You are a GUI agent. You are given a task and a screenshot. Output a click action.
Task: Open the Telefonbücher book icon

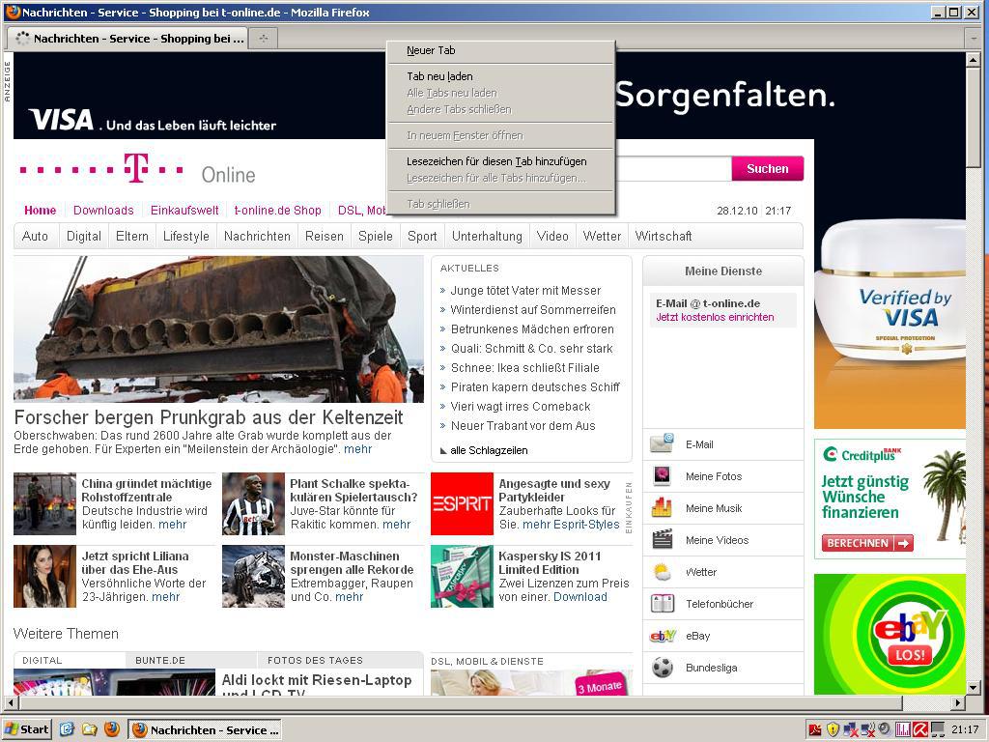point(662,604)
